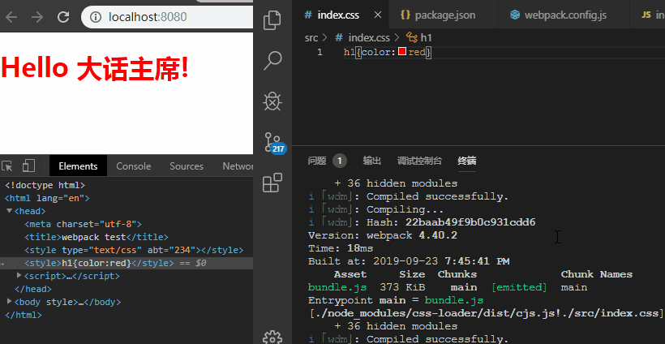Switch to DevTools Network tab

pos(238,166)
